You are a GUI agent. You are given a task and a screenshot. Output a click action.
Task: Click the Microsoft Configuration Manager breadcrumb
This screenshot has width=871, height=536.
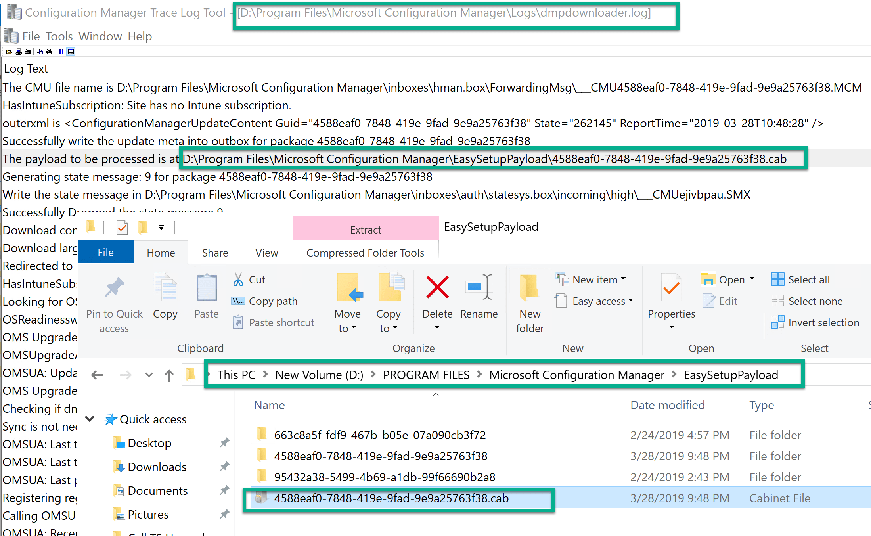pyautogui.click(x=576, y=375)
